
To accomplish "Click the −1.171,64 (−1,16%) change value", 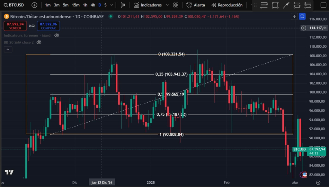I will click(223, 17).
